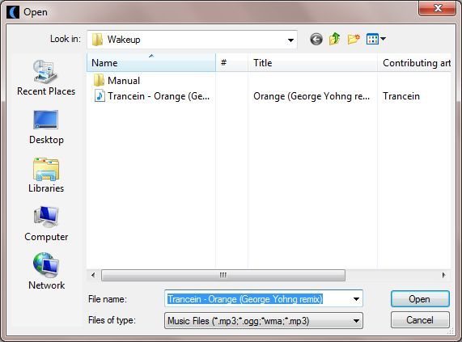Browse Network location icon

click(x=46, y=272)
